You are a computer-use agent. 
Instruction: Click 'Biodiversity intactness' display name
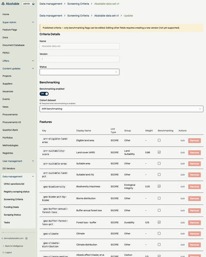[88, 187]
